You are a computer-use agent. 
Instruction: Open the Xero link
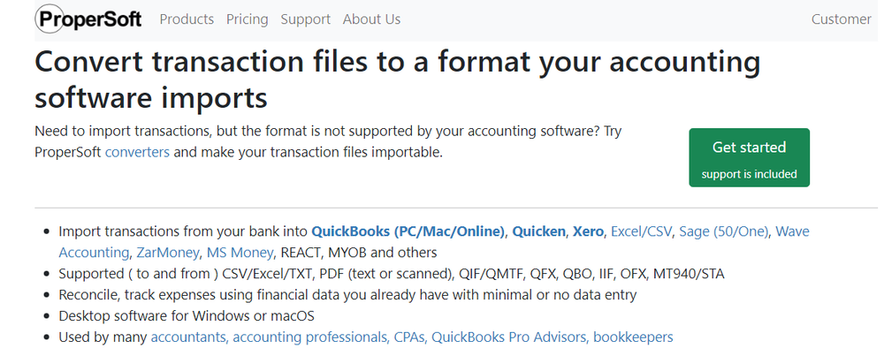pyautogui.click(x=588, y=231)
